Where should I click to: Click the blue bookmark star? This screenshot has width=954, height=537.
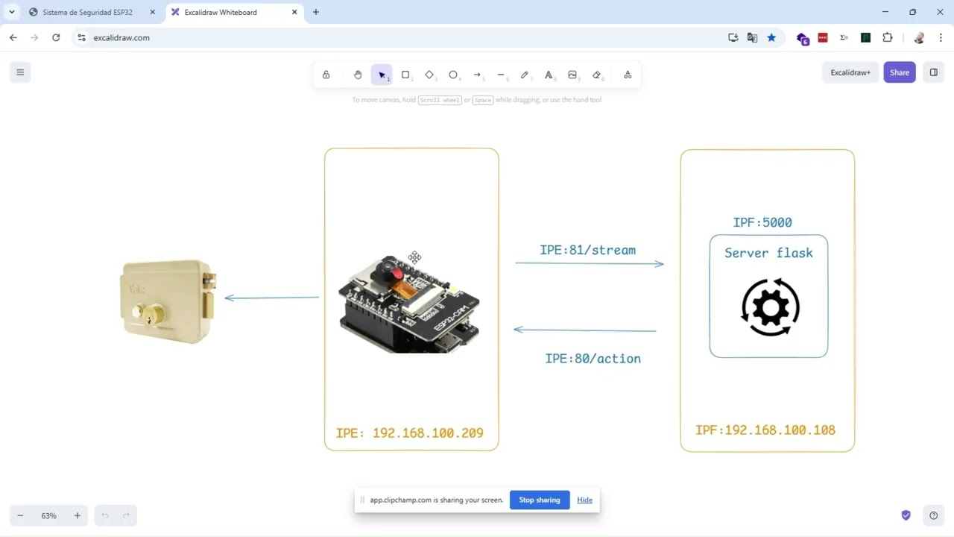point(771,37)
